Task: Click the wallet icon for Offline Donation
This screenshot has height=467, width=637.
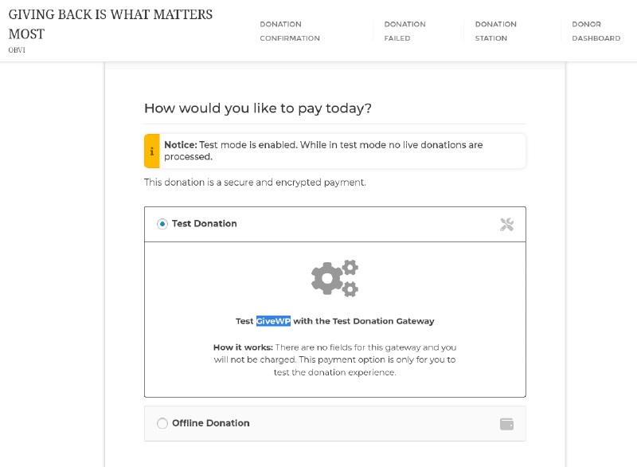Action: 506,424
